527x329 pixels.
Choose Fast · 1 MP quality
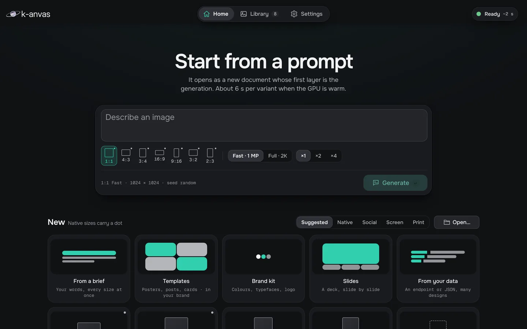(x=246, y=156)
